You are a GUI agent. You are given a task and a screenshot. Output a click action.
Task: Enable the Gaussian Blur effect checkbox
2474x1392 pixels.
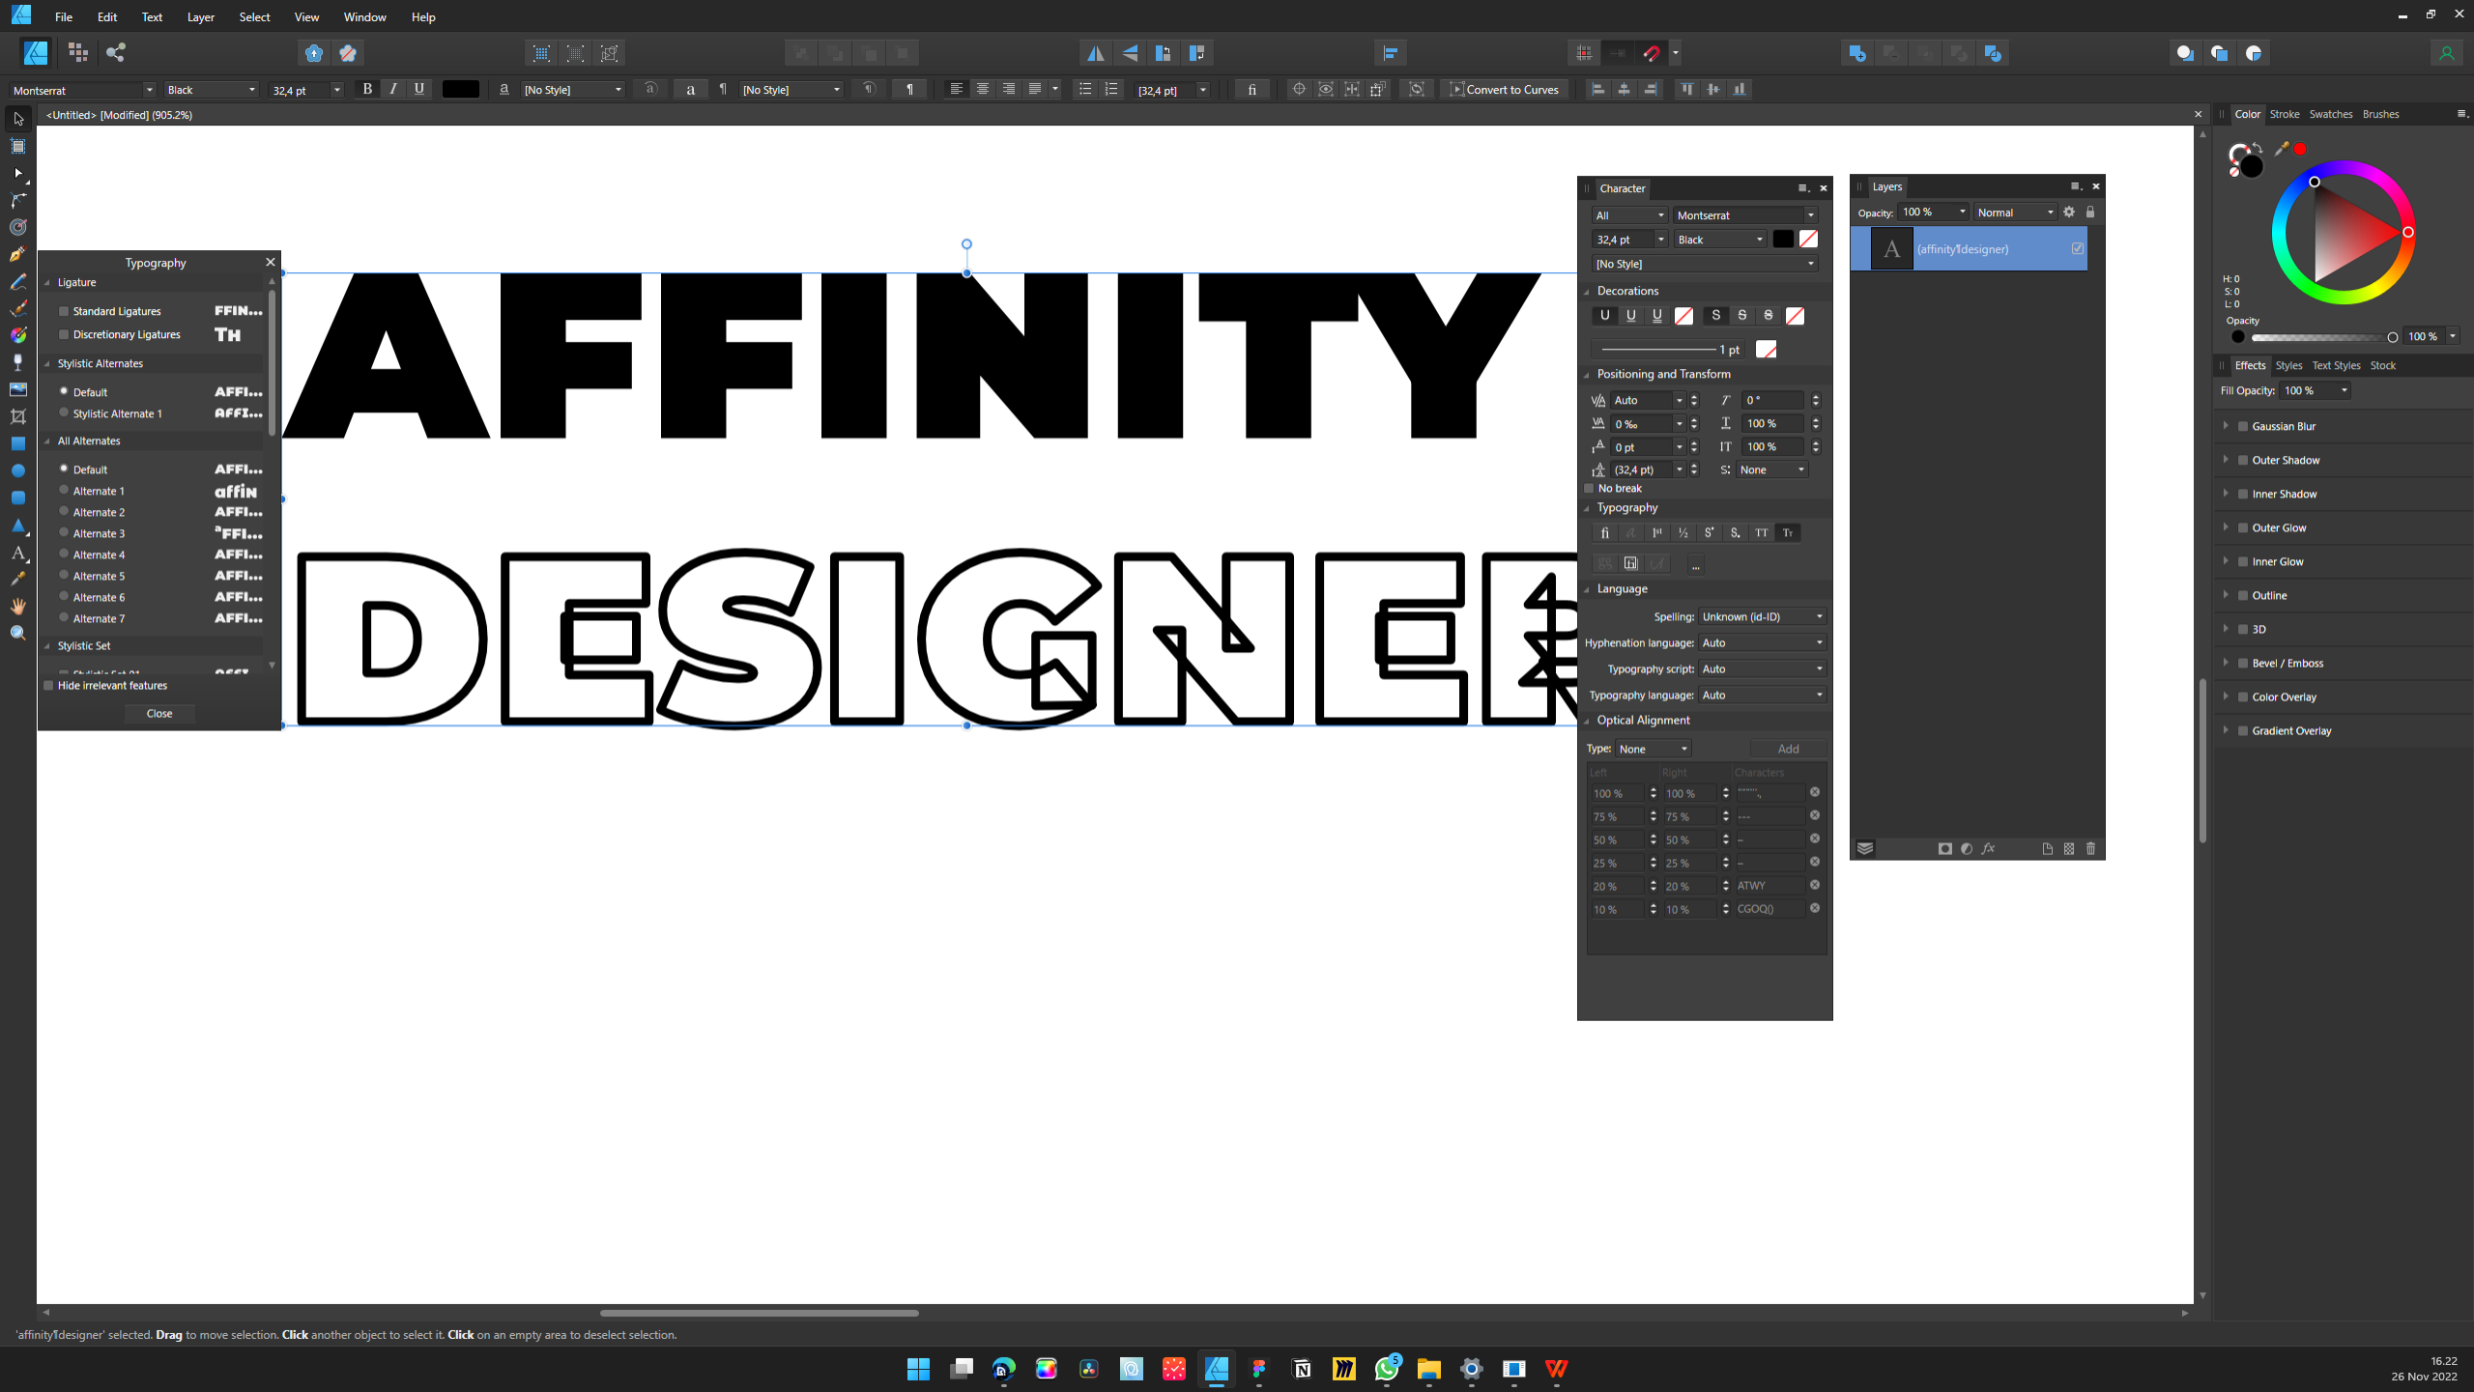coord(2243,426)
